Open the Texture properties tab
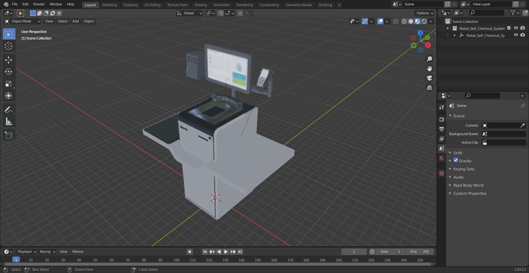 click(441, 173)
